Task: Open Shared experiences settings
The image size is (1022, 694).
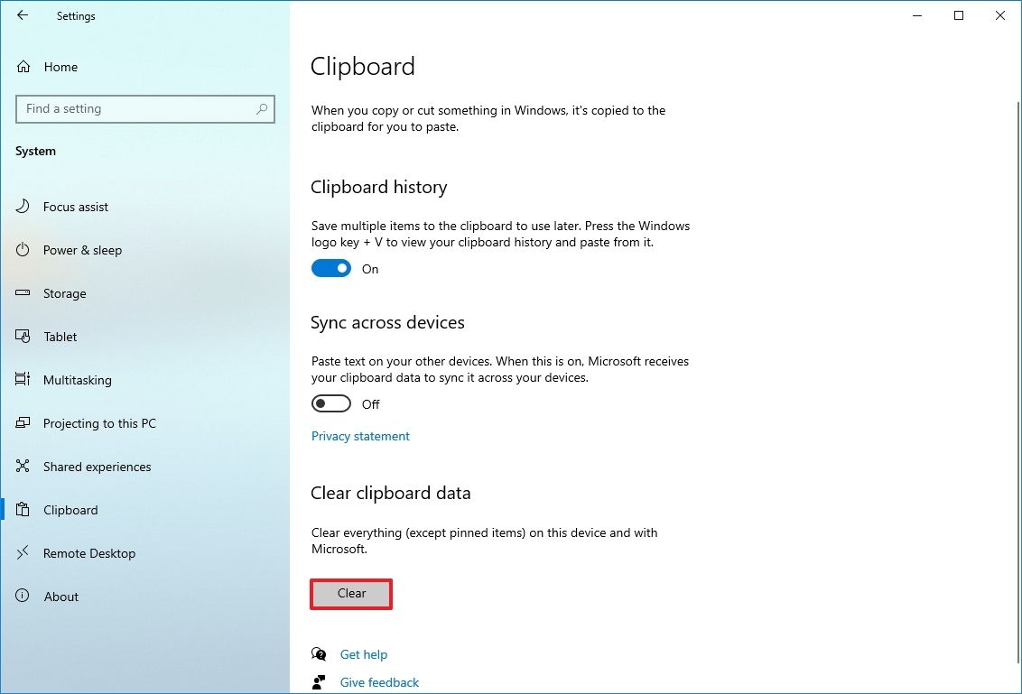Action: pos(97,467)
